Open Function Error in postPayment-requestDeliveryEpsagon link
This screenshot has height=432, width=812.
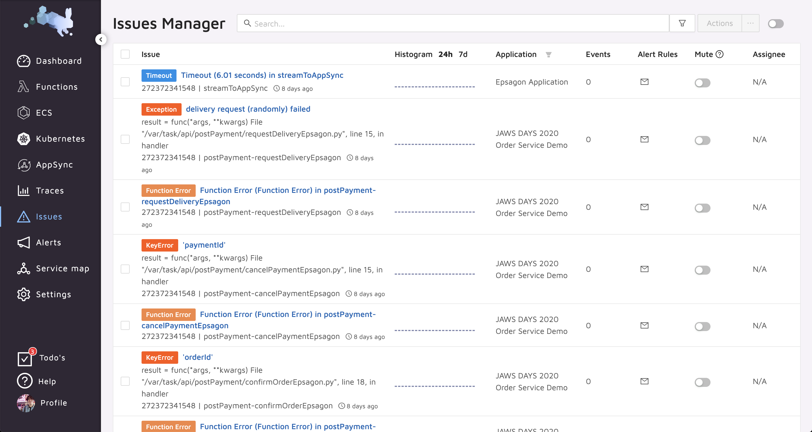point(259,195)
